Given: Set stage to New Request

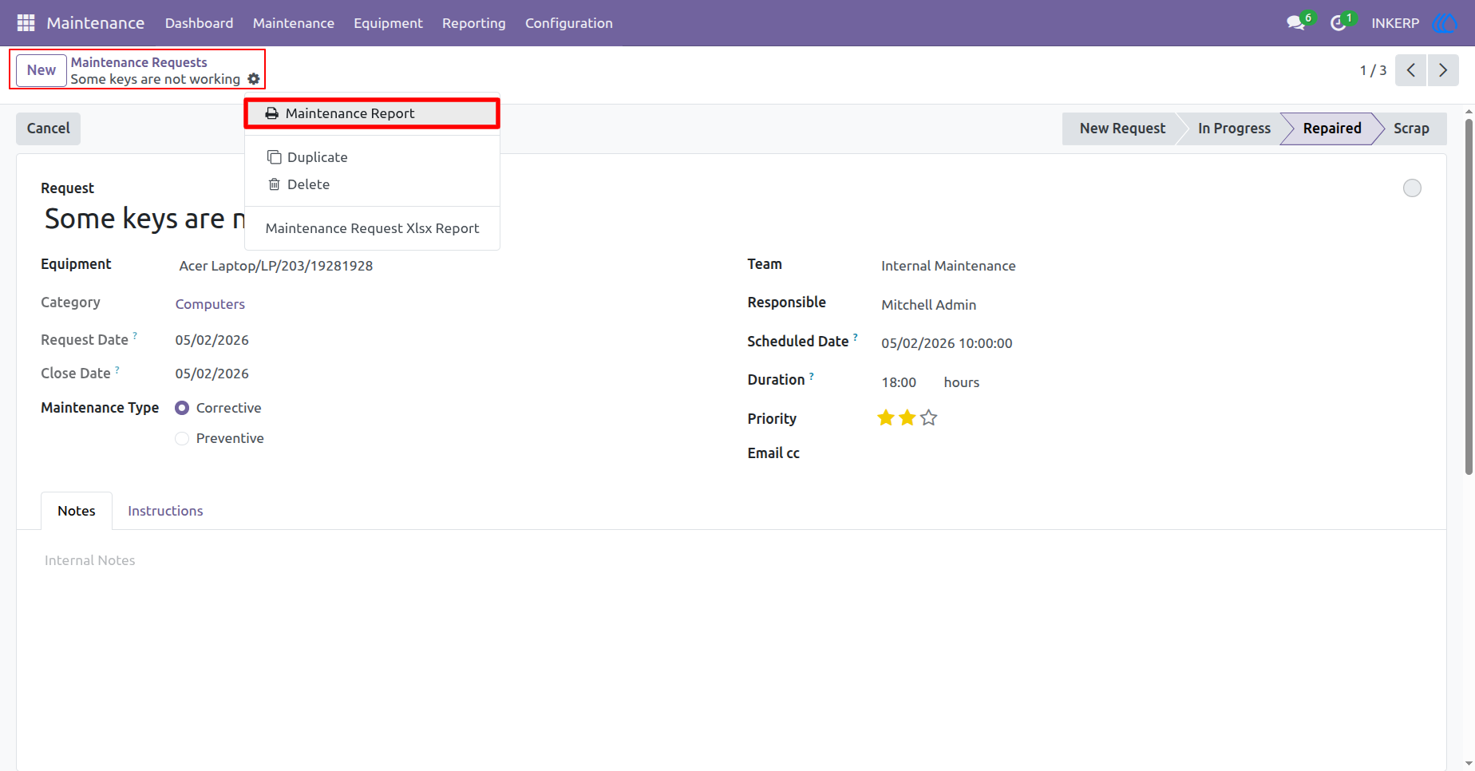Looking at the screenshot, I should click(1122, 128).
